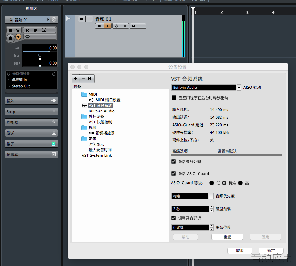Adjust the inspector pan slider
Image resolution: width=296 pixels, height=266 pixels.
pos(40,59)
